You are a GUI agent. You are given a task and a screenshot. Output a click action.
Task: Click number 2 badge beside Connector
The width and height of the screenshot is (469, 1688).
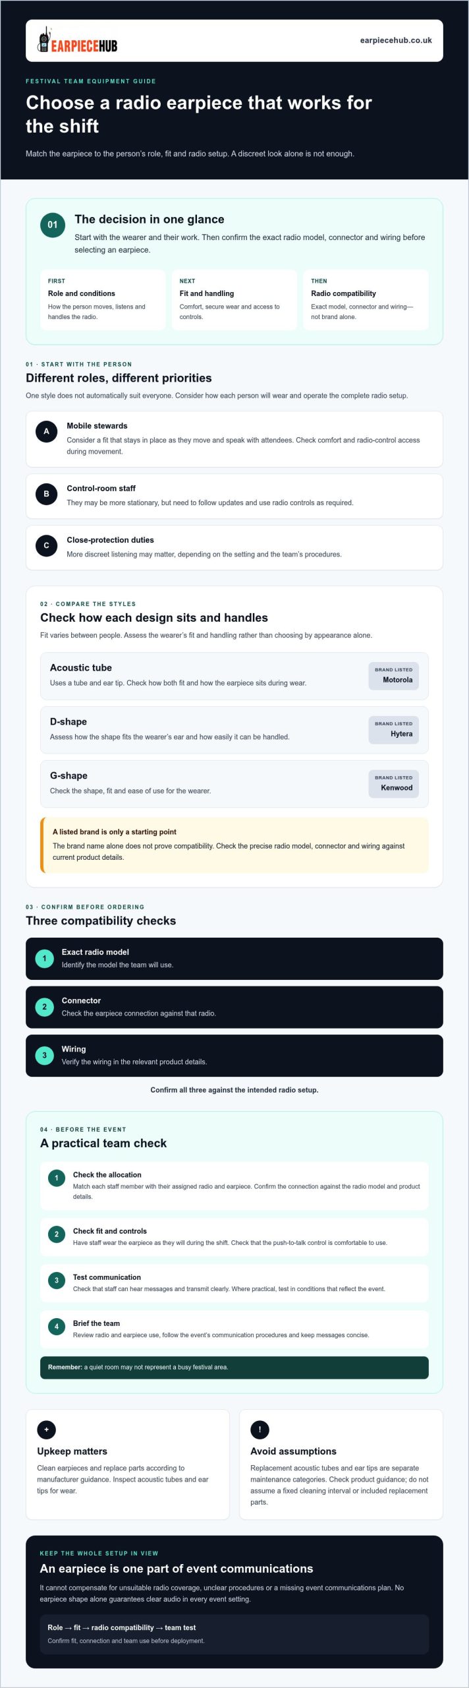pyautogui.click(x=45, y=1007)
